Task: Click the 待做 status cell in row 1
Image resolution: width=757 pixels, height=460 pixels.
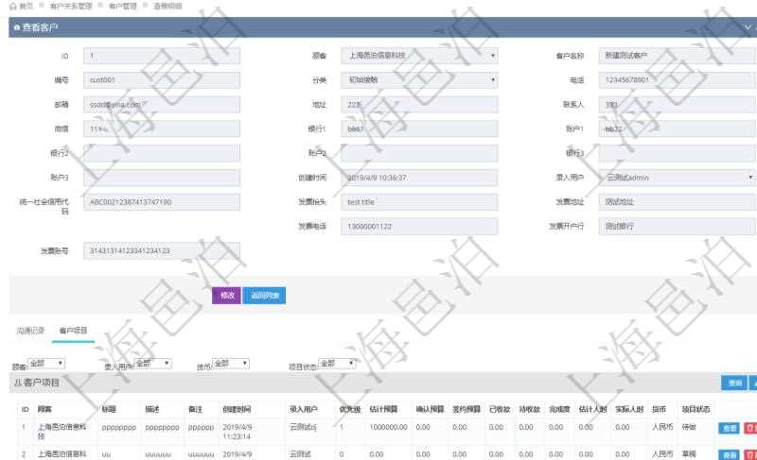Action: (x=689, y=427)
